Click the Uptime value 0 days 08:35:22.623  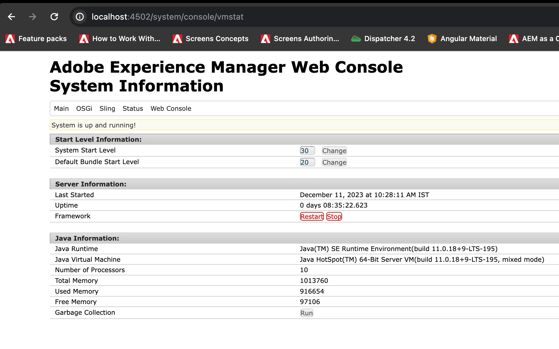click(334, 205)
